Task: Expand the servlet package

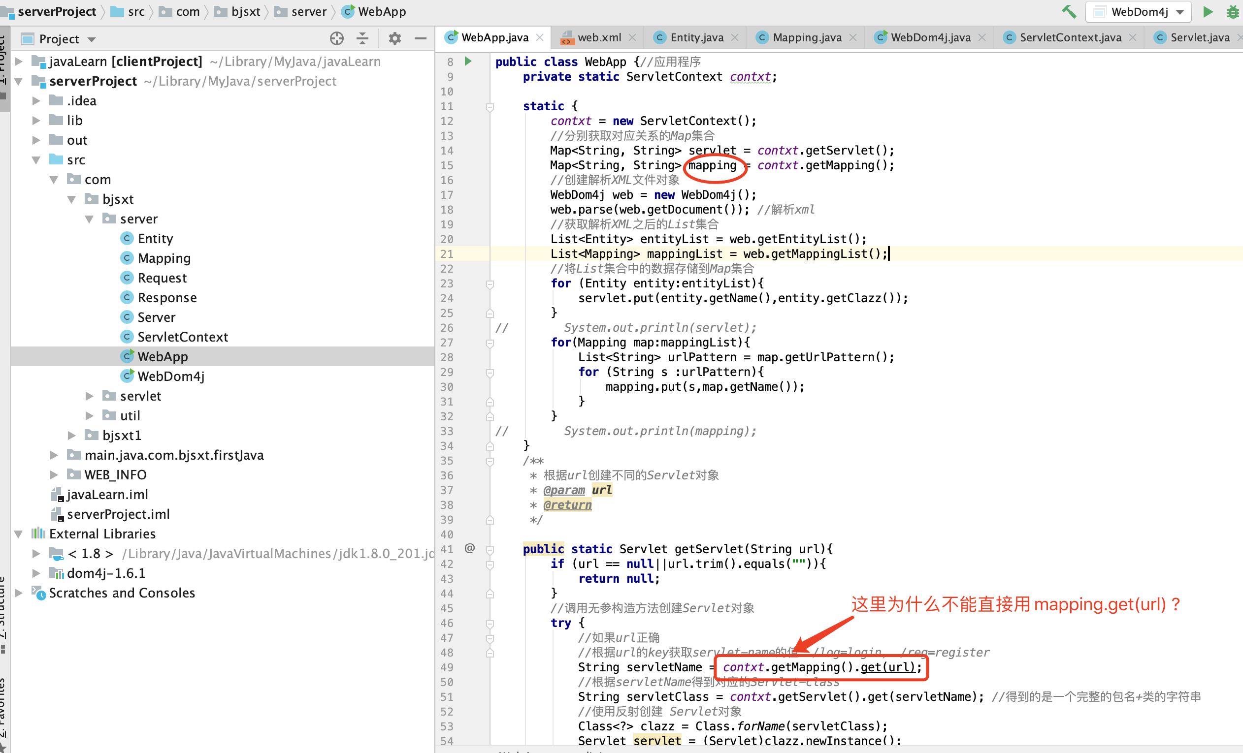Action: tap(89, 396)
